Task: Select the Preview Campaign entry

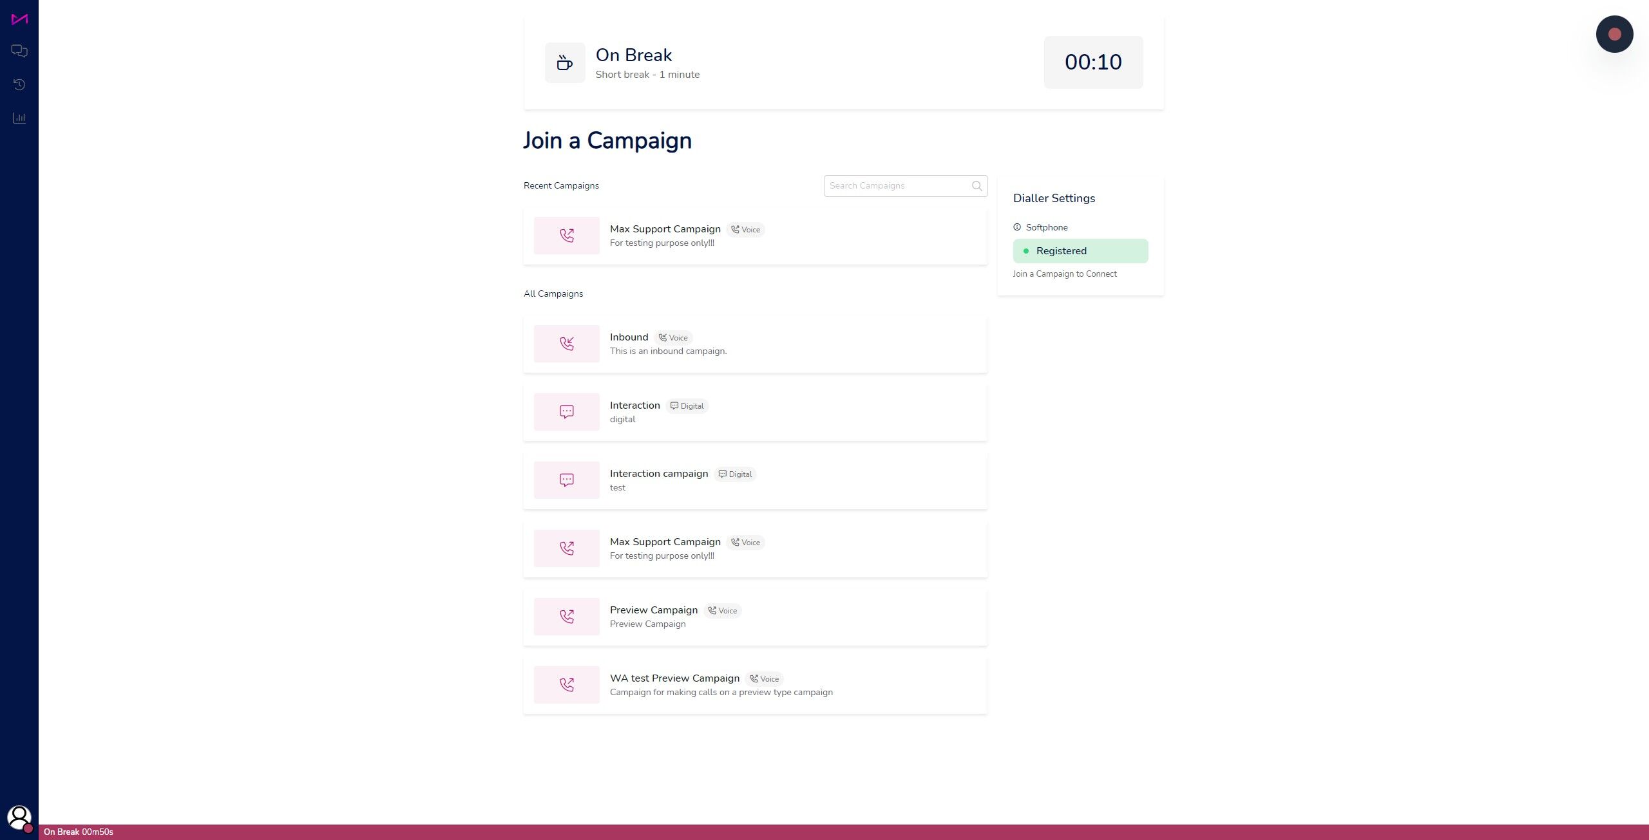Action: point(755,617)
